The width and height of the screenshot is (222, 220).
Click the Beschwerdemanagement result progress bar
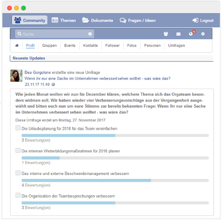115,180
